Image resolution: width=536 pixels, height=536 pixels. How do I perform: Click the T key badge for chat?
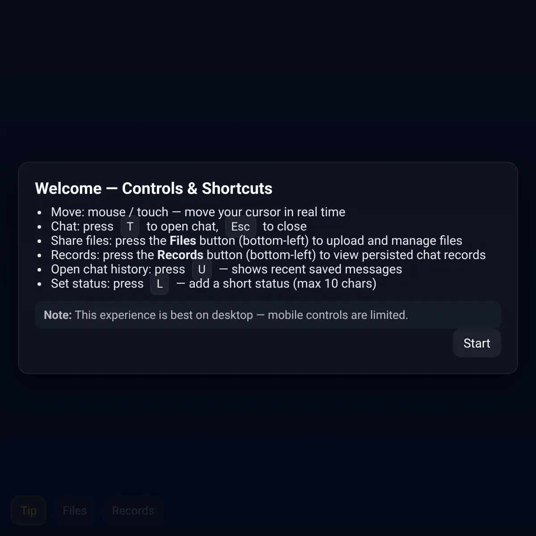pyautogui.click(x=130, y=226)
